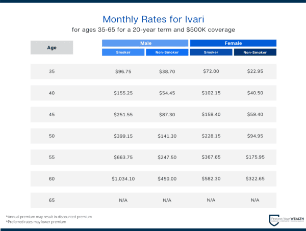Select the $158.40 female smoker rate
Screen dimensions: 306x231
(211, 114)
